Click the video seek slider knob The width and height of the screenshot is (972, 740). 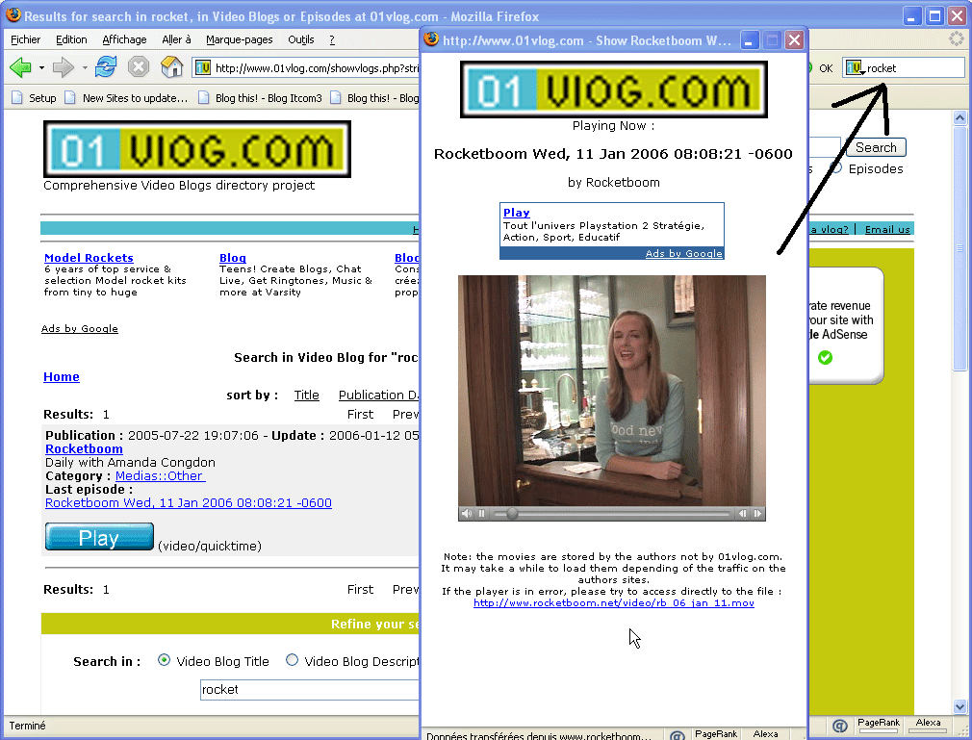tap(512, 513)
